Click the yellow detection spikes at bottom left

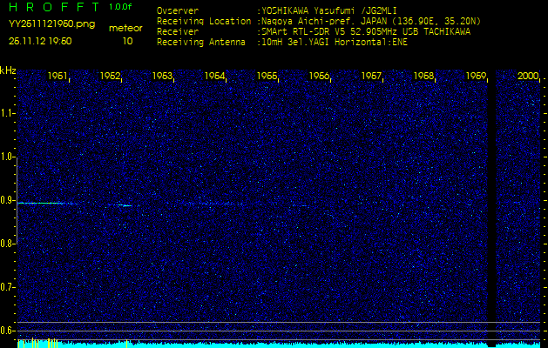click(37, 343)
